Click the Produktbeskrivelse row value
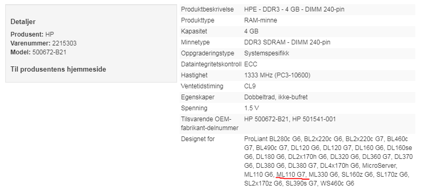 click(x=294, y=9)
